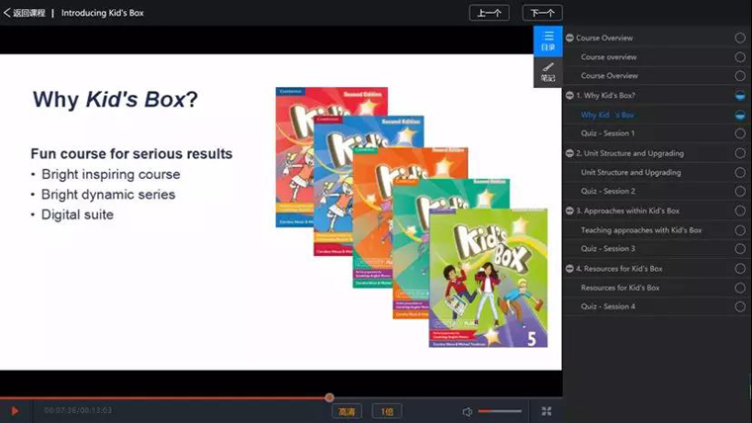
Task: Click status circle beside Quiz - Session 2
Action: pyautogui.click(x=740, y=192)
